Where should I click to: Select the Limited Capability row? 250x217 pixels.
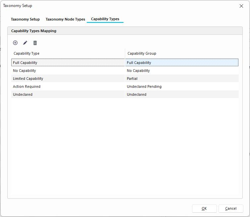[x=28, y=79]
